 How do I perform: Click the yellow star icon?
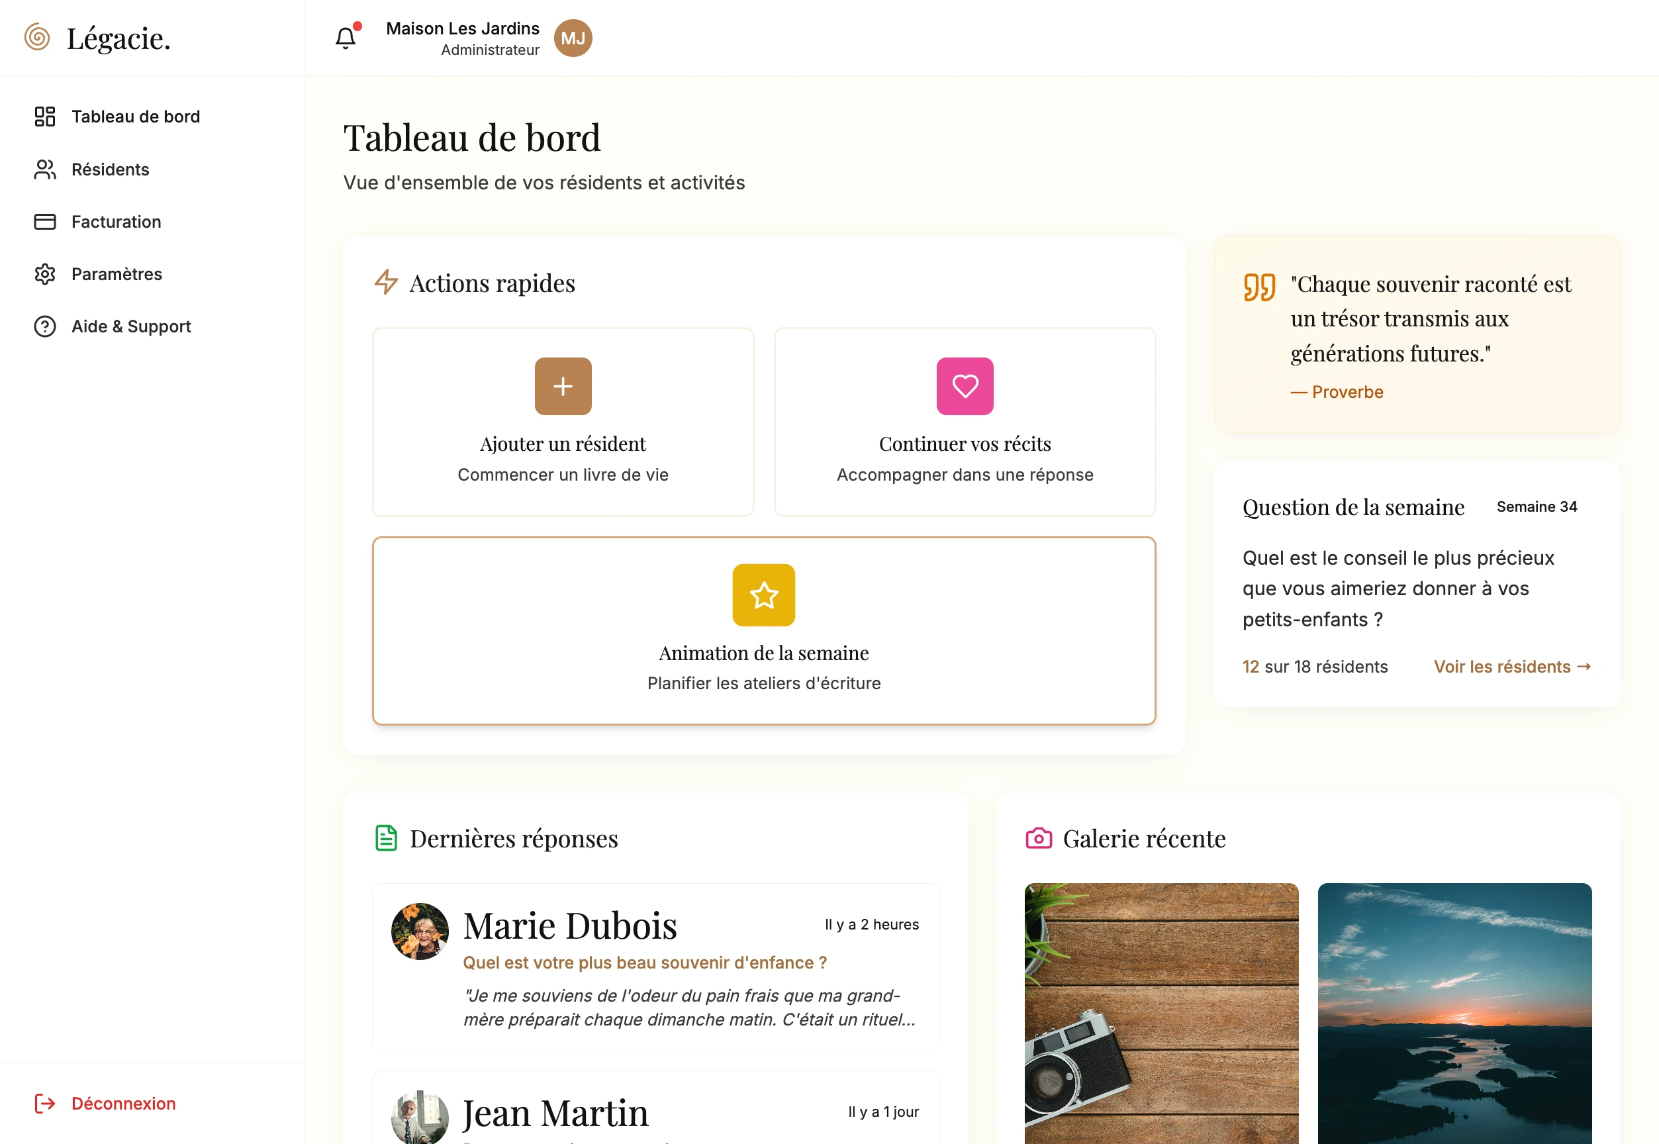[763, 595]
